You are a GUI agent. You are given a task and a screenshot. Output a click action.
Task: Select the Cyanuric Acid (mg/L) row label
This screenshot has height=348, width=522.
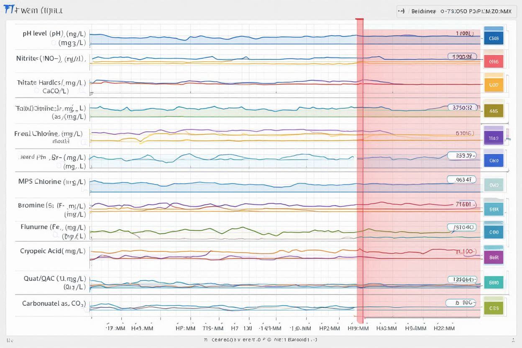(52, 251)
